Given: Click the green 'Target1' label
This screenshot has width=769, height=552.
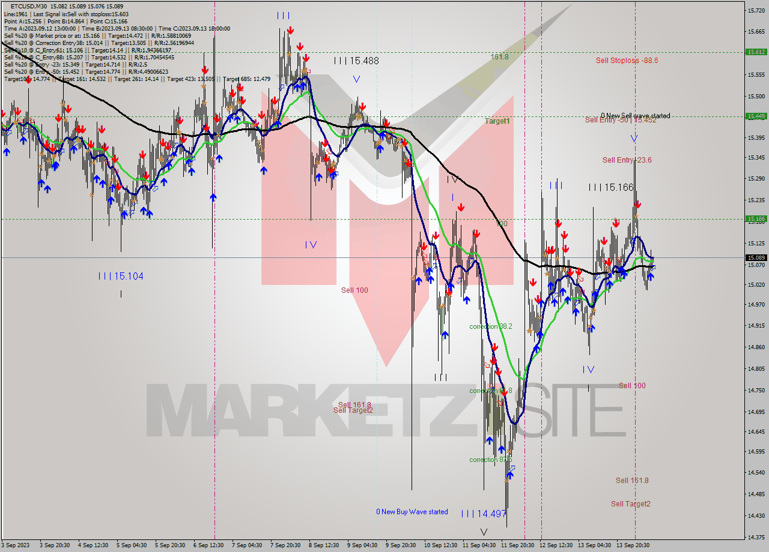Looking at the screenshot, I should (x=497, y=121).
